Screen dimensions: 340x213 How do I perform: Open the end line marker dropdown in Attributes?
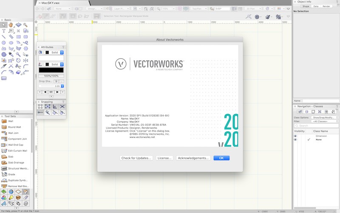62,92
